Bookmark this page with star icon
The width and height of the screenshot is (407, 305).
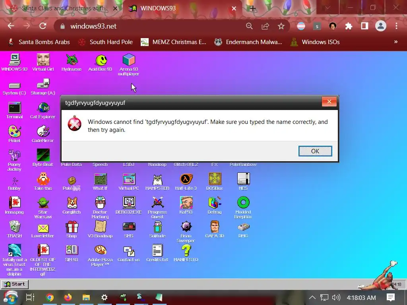[x=281, y=26]
